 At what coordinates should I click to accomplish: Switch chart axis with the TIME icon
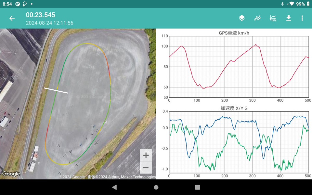coord(273,18)
